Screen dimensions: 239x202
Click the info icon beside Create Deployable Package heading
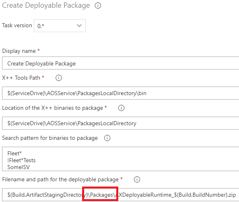pyautogui.click(x=98, y=6)
